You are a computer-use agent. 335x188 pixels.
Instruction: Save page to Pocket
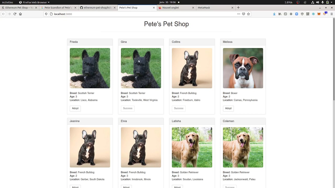coord(243,14)
